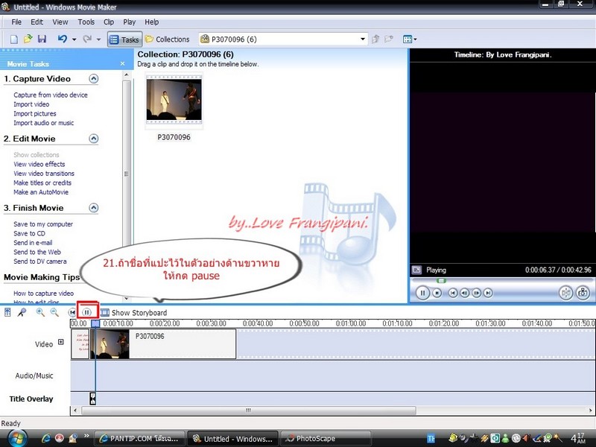
Task: Click the monitor Back button
Action: tap(453, 293)
